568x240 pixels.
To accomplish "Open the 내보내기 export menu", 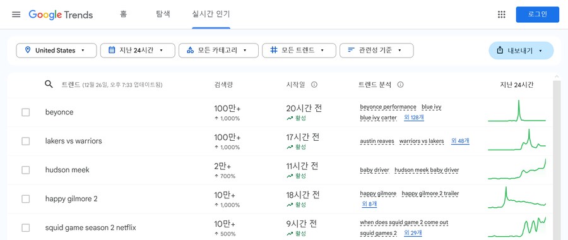I will click(521, 51).
